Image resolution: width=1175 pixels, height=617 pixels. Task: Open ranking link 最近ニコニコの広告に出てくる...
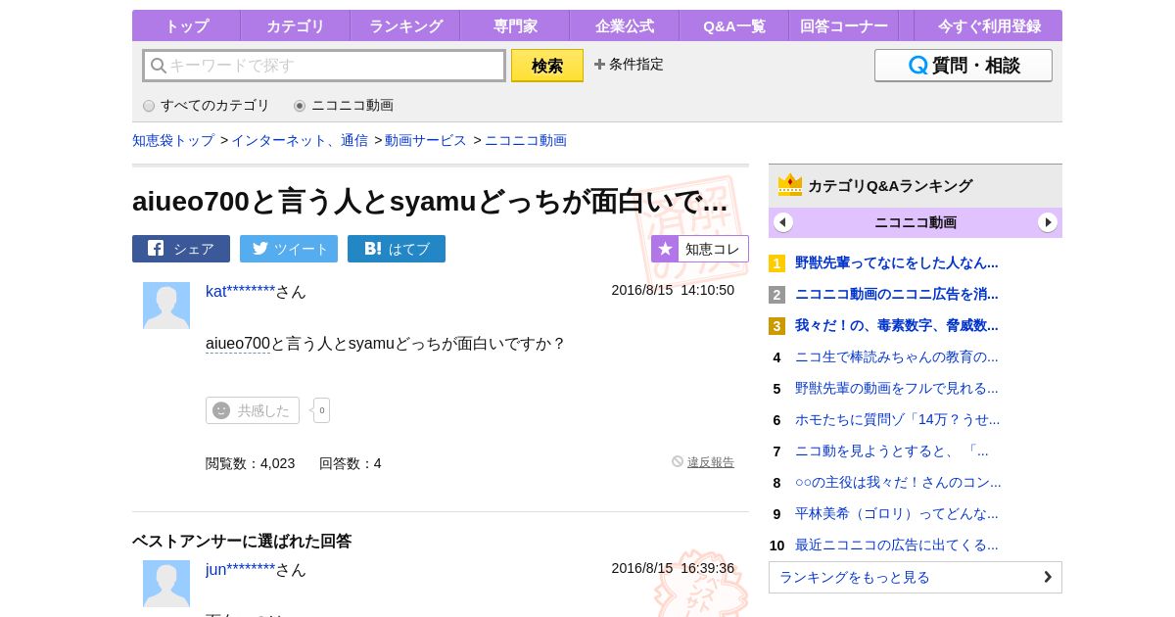click(897, 545)
